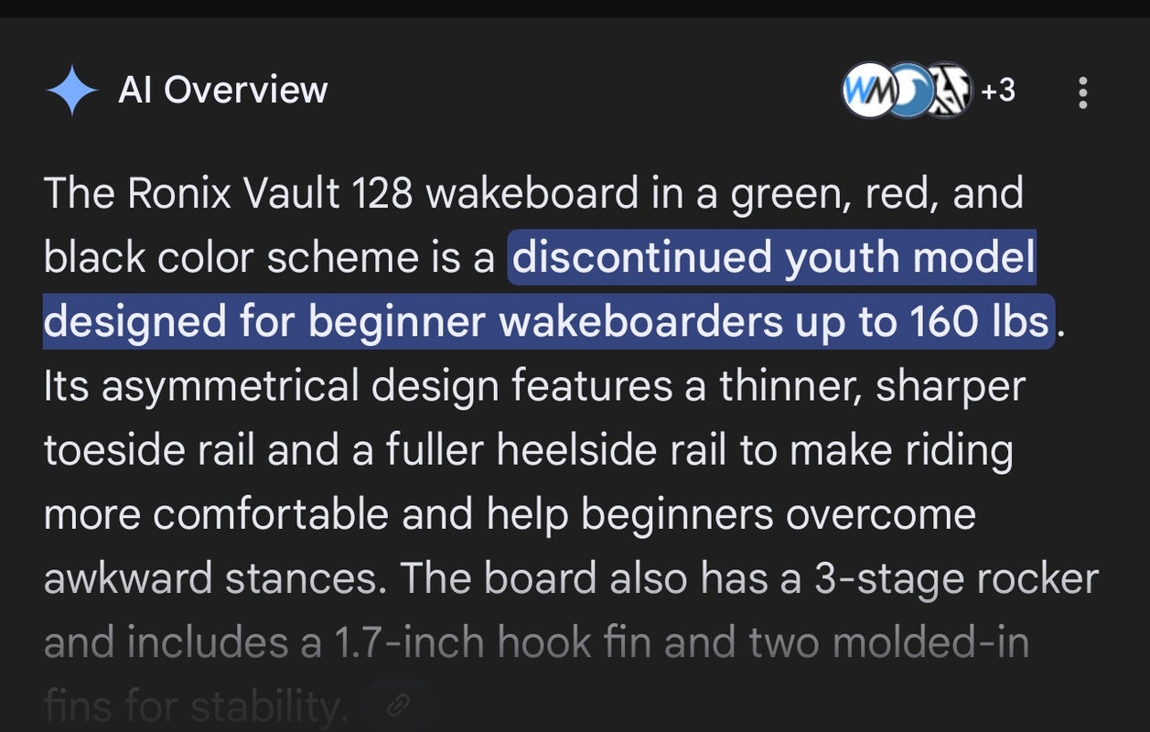1150x732 pixels.
Task: Click the faded link icon after 'fins for stability'
Action: 398,705
